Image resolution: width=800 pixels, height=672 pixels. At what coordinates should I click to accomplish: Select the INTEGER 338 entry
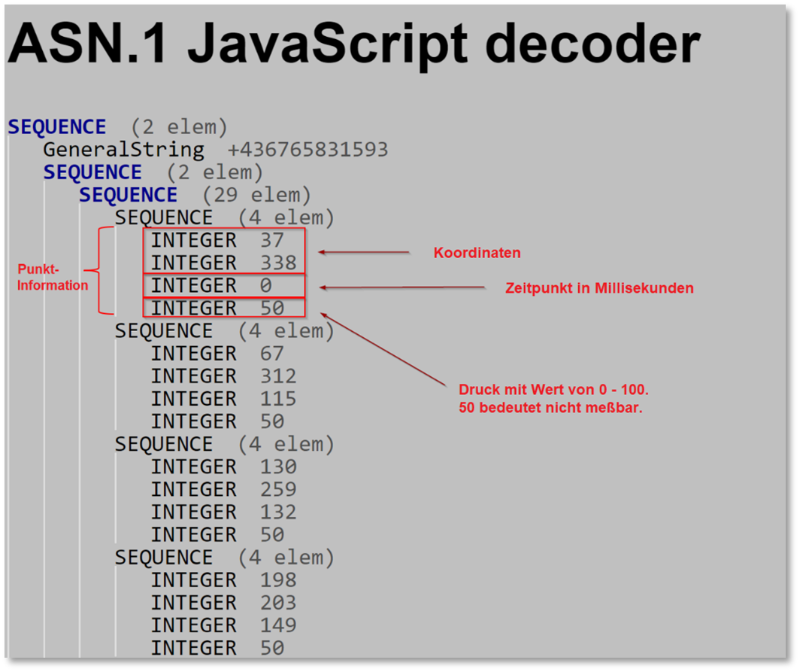[x=223, y=263]
